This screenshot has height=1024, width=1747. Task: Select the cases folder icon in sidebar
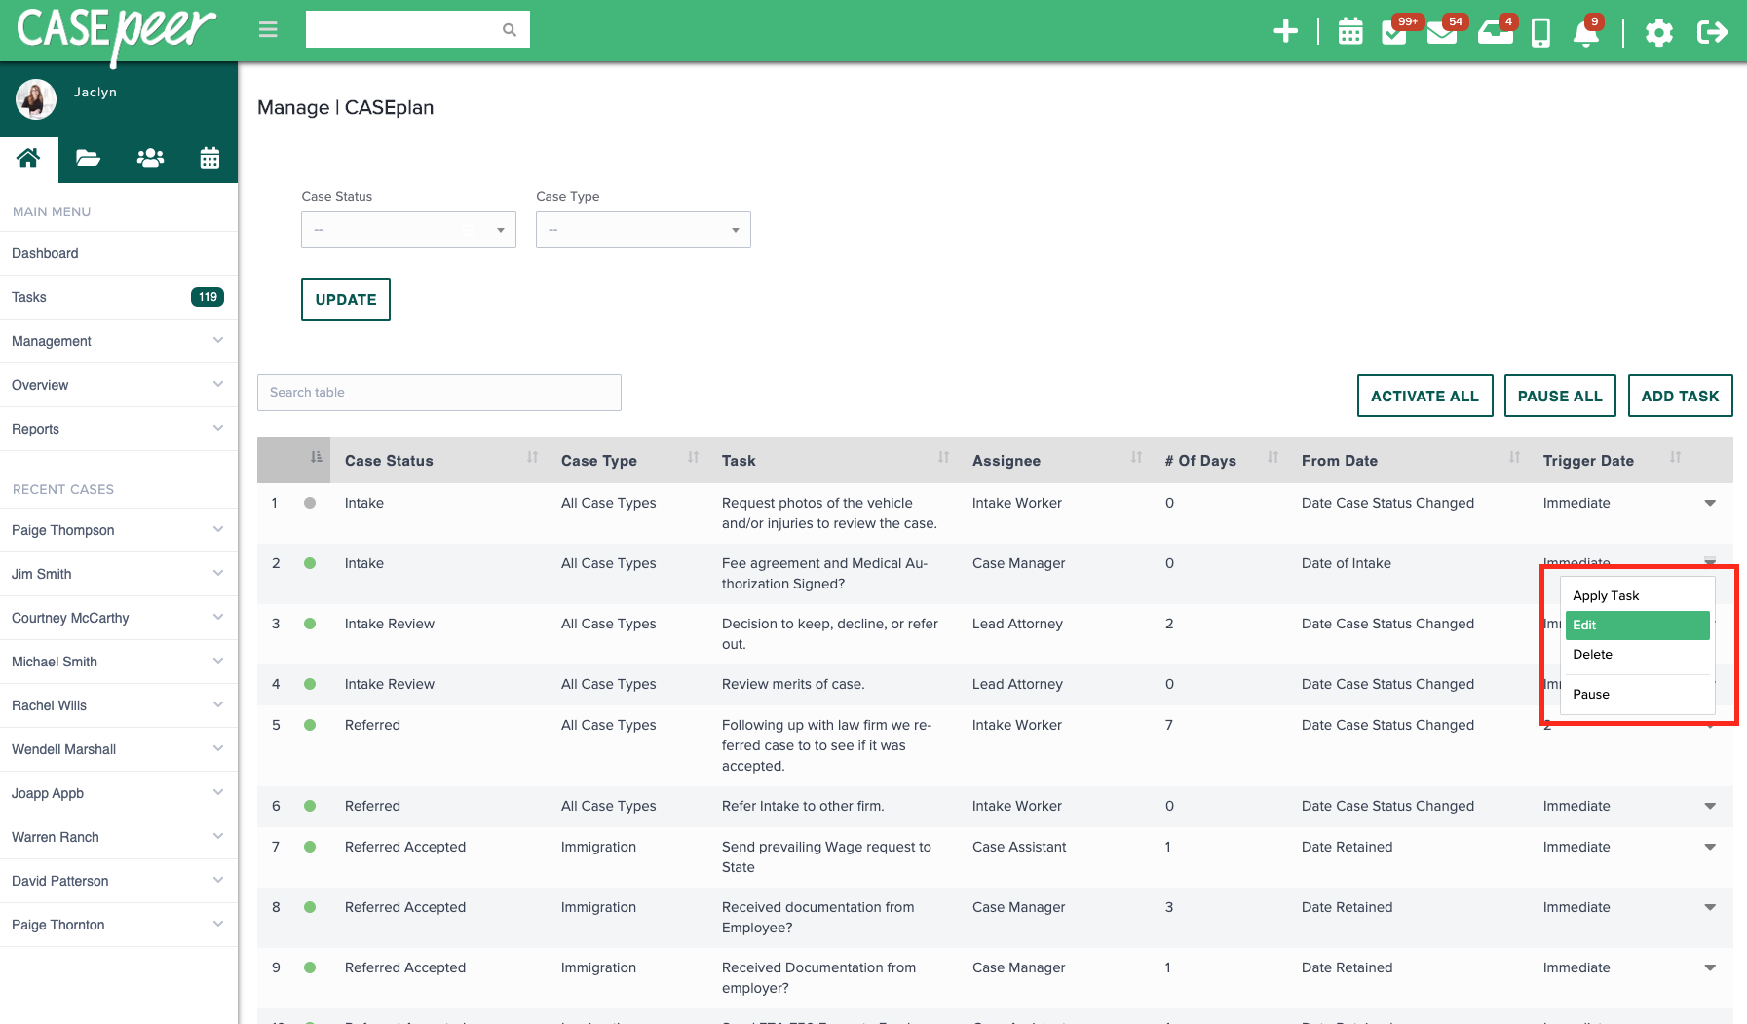click(88, 157)
